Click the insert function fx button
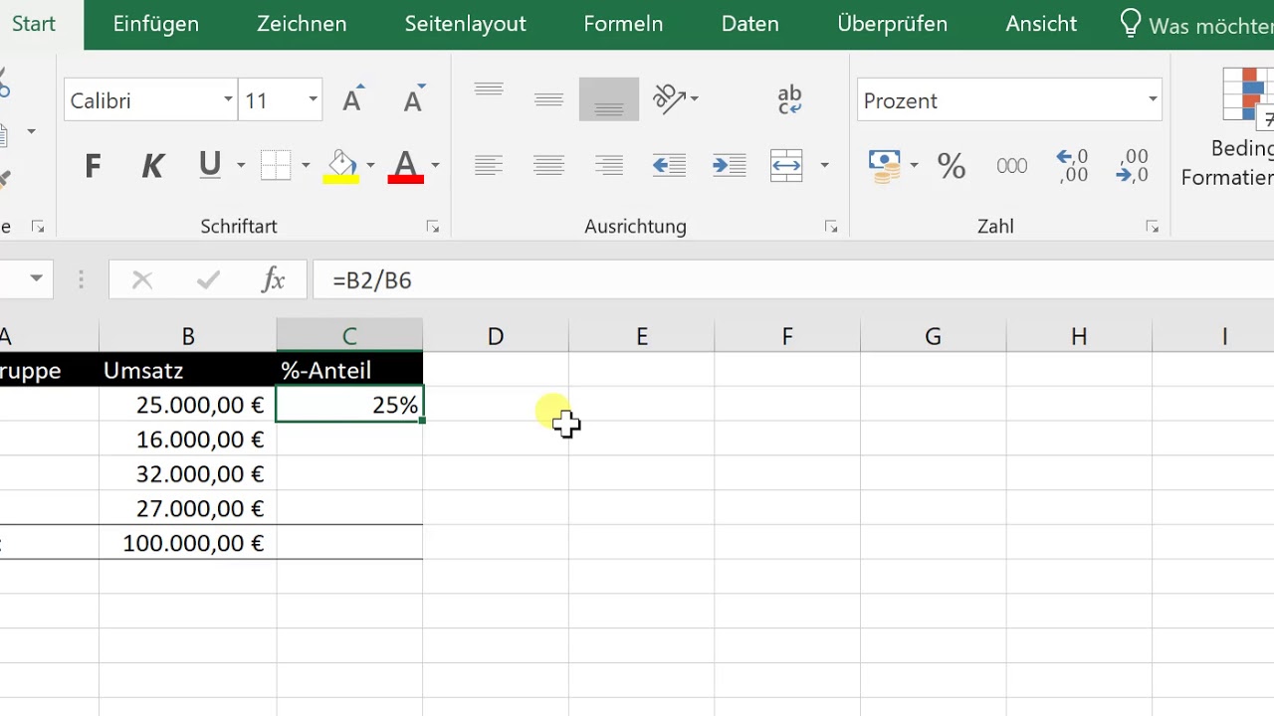 tap(273, 280)
